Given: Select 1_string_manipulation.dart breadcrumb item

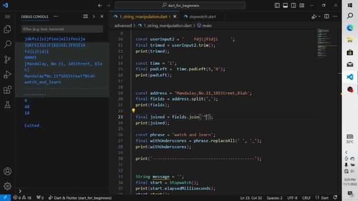Looking at the screenshot, I should (167, 26).
